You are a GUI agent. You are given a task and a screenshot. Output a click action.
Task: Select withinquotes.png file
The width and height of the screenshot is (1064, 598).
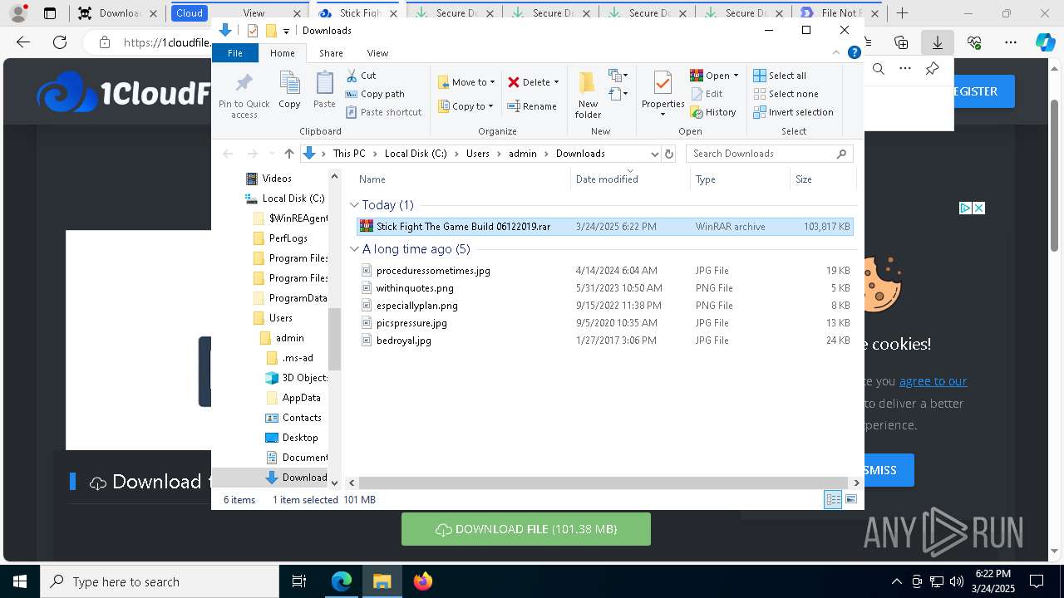point(605,288)
